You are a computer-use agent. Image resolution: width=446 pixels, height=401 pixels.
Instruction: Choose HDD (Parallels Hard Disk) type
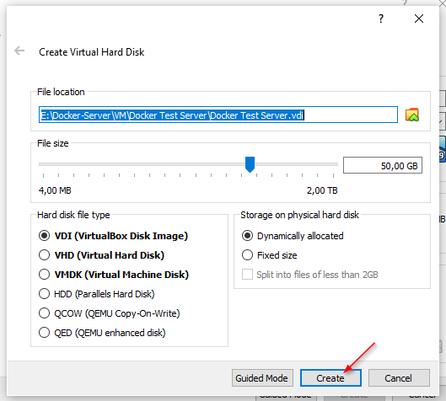(x=96, y=294)
